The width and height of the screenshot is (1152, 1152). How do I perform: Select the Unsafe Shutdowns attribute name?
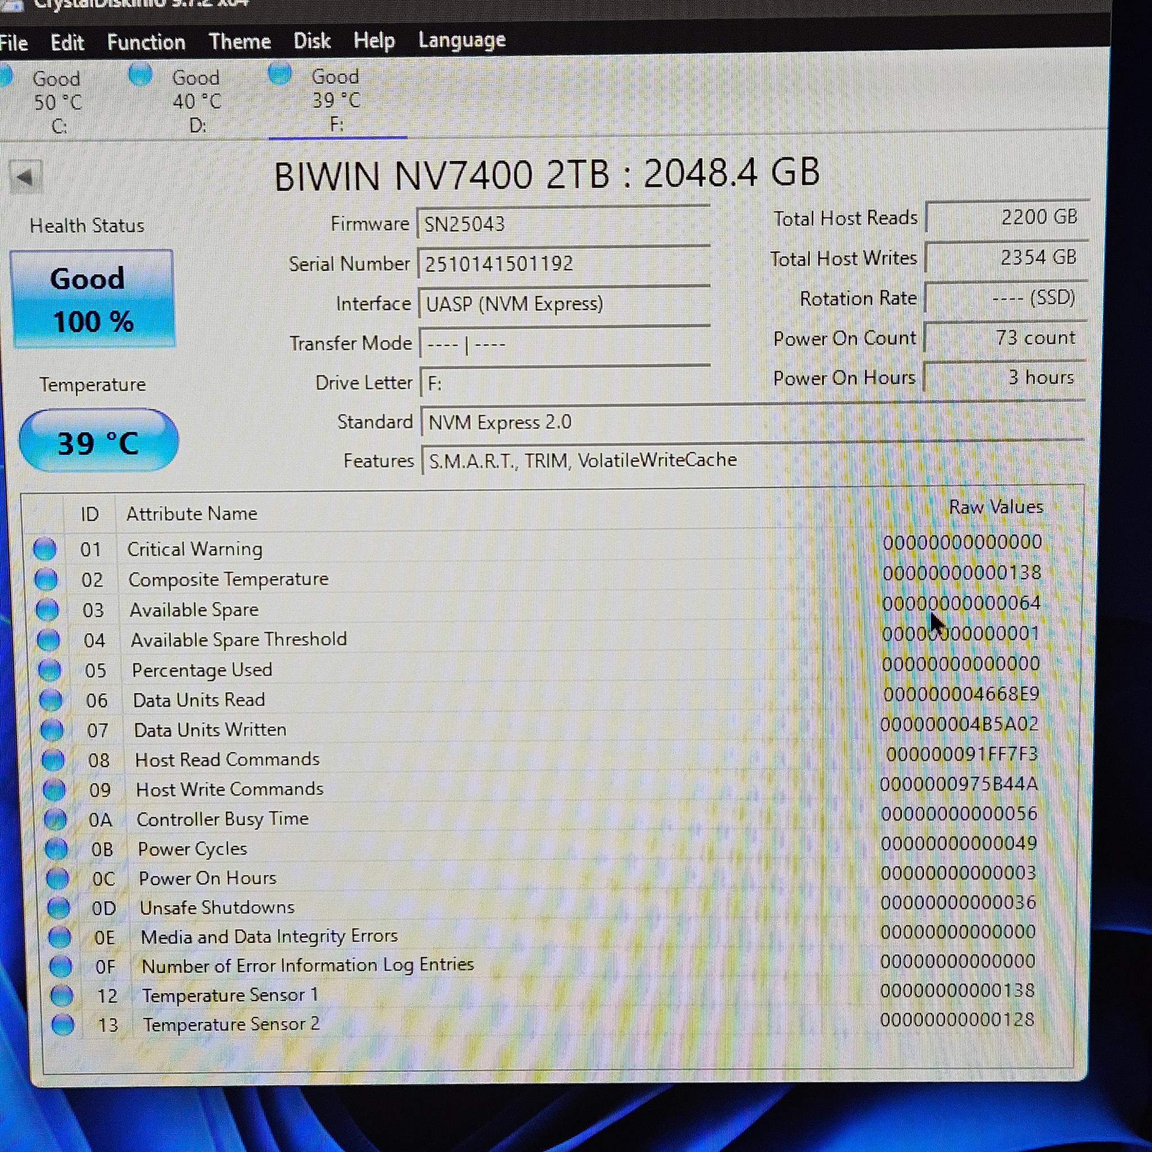click(217, 907)
